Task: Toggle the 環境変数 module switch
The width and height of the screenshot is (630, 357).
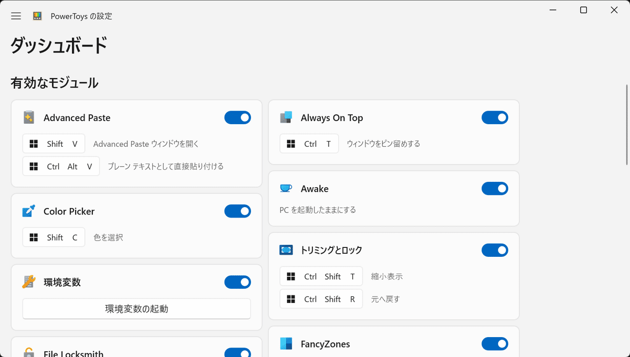Action: (x=237, y=282)
